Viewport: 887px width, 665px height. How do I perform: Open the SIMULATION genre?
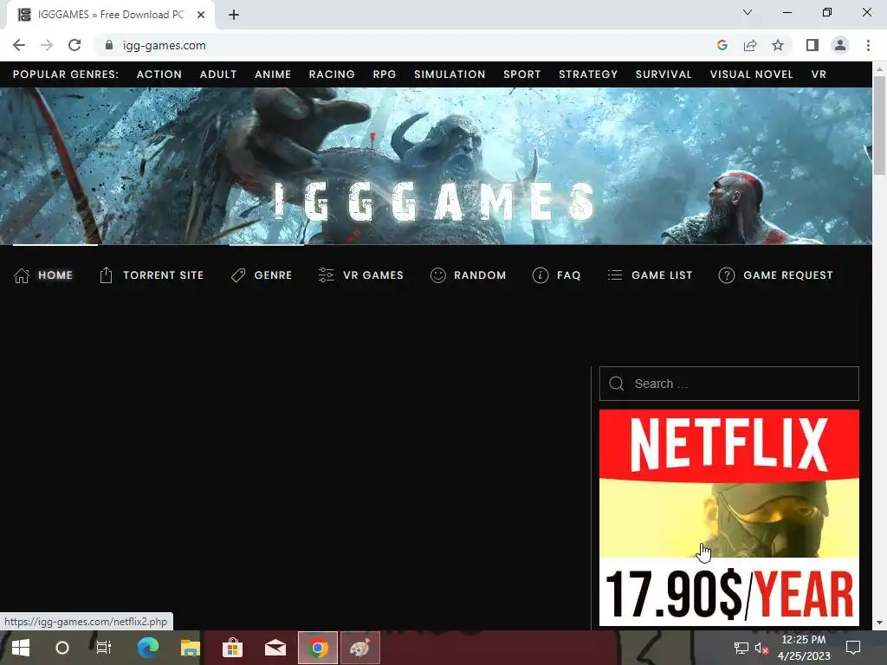(450, 74)
